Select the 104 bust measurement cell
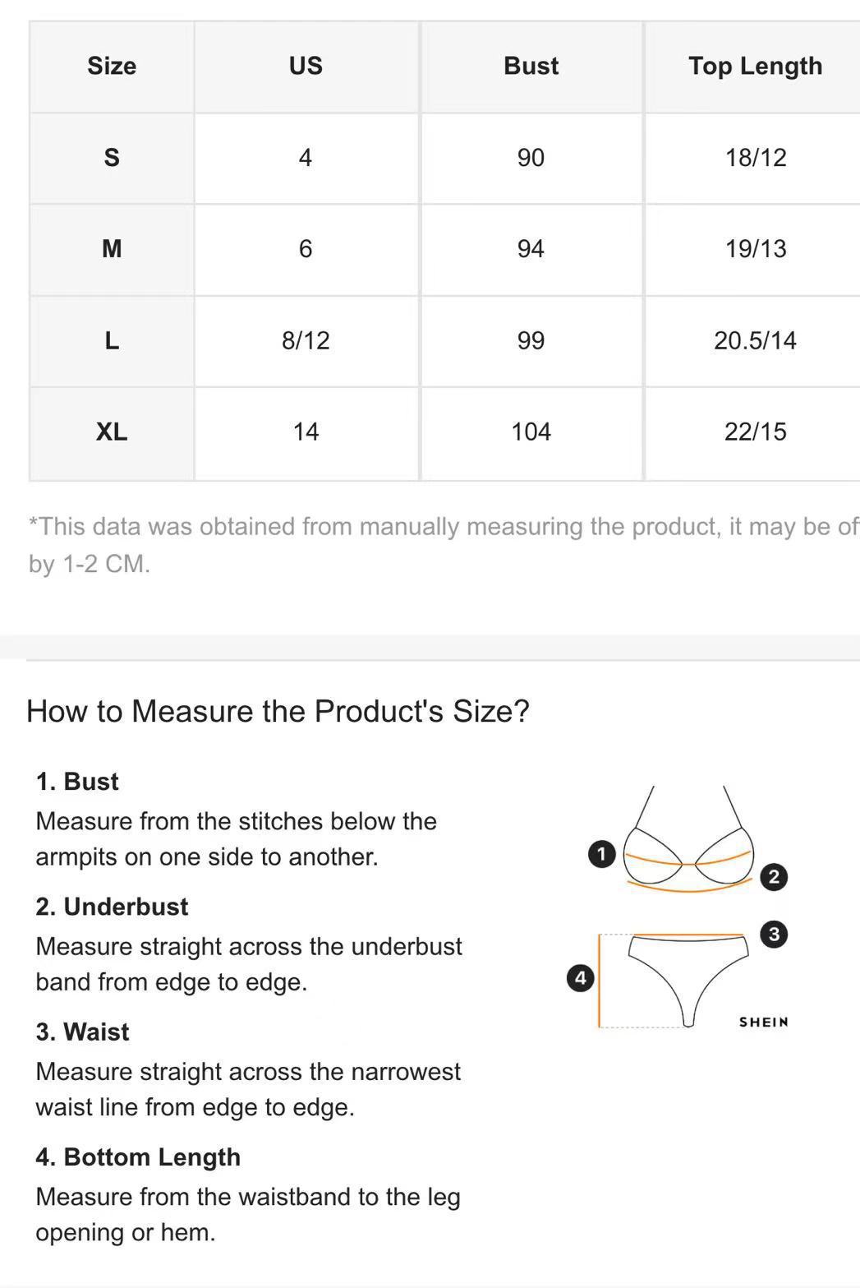Viewport: 860px width, 1288px height. (531, 432)
